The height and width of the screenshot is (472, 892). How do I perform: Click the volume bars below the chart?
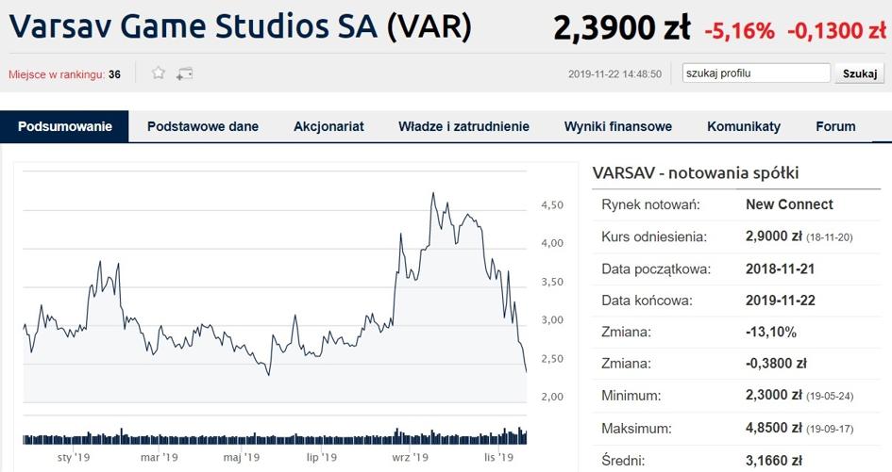275,436
